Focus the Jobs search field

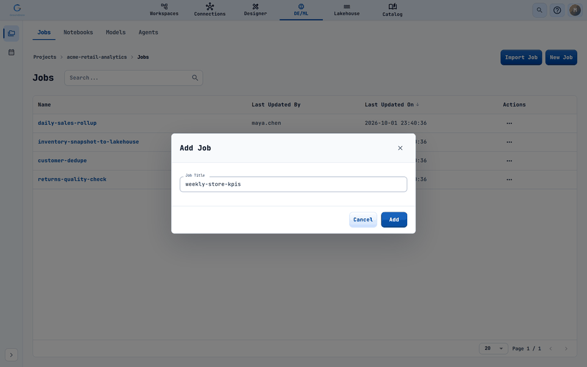coord(134,78)
